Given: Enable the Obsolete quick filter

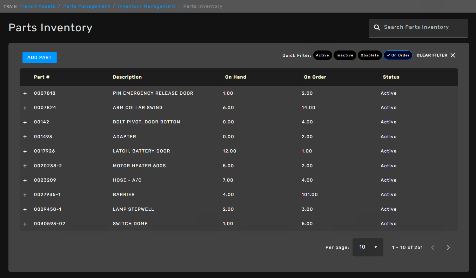Looking at the screenshot, I should (x=370, y=55).
